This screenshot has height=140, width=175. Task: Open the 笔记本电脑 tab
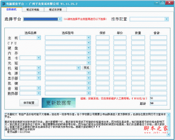[x=33, y=10]
